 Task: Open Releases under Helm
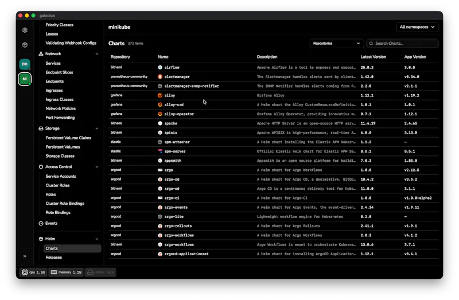click(53, 258)
